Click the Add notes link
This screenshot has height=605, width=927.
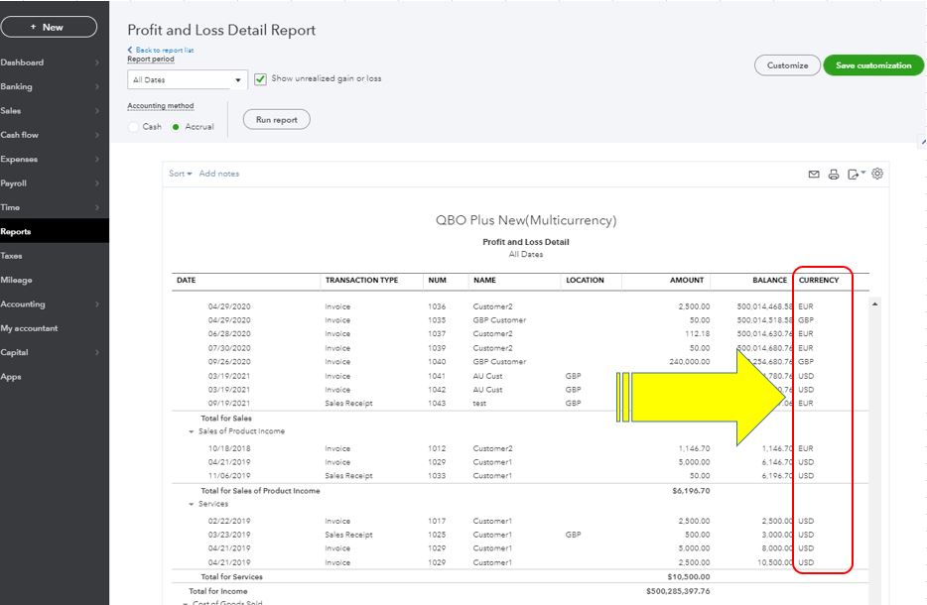(x=218, y=174)
